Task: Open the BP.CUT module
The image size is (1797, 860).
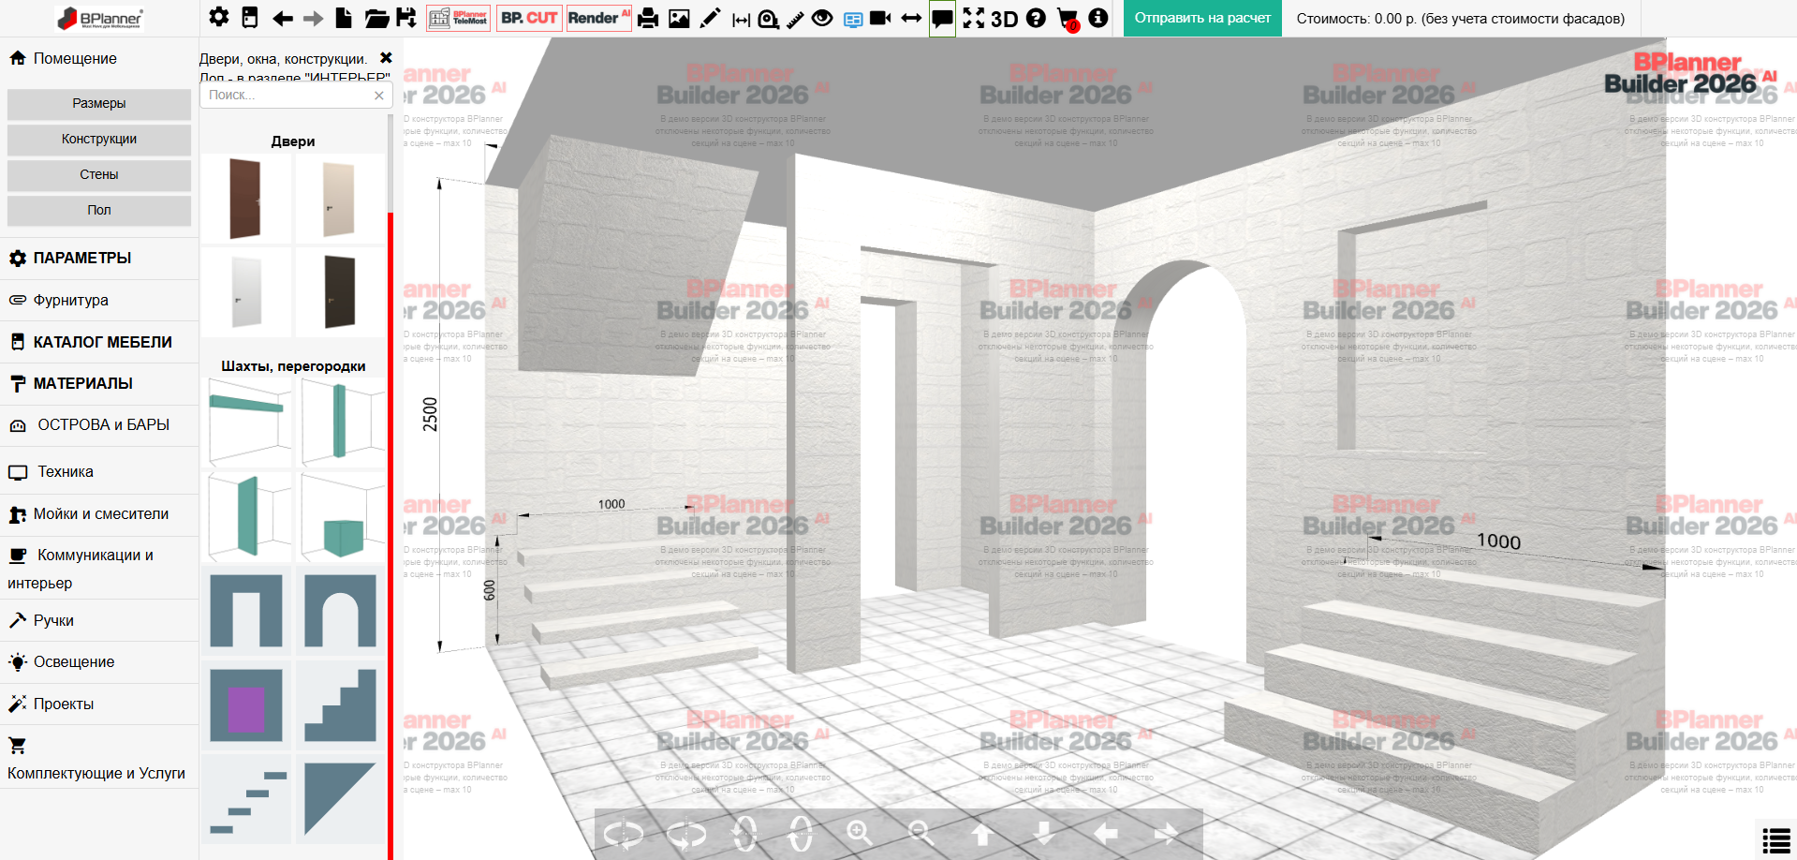Action: coord(529,18)
